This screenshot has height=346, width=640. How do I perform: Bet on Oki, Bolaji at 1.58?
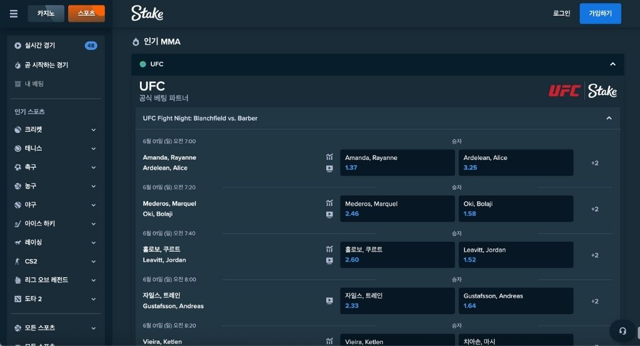click(516, 209)
